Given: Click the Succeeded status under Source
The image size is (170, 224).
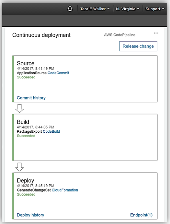Looking at the screenshot, I should coord(26,77).
